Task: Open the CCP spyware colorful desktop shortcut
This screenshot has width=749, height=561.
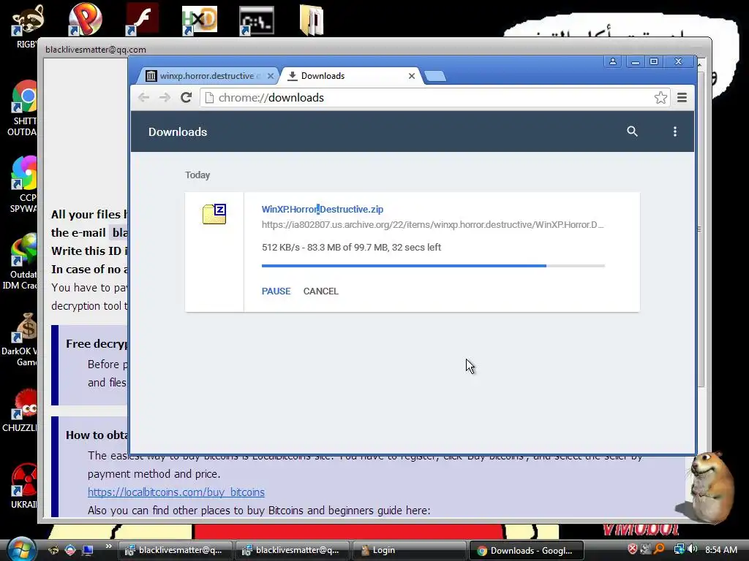Action: [24, 172]
